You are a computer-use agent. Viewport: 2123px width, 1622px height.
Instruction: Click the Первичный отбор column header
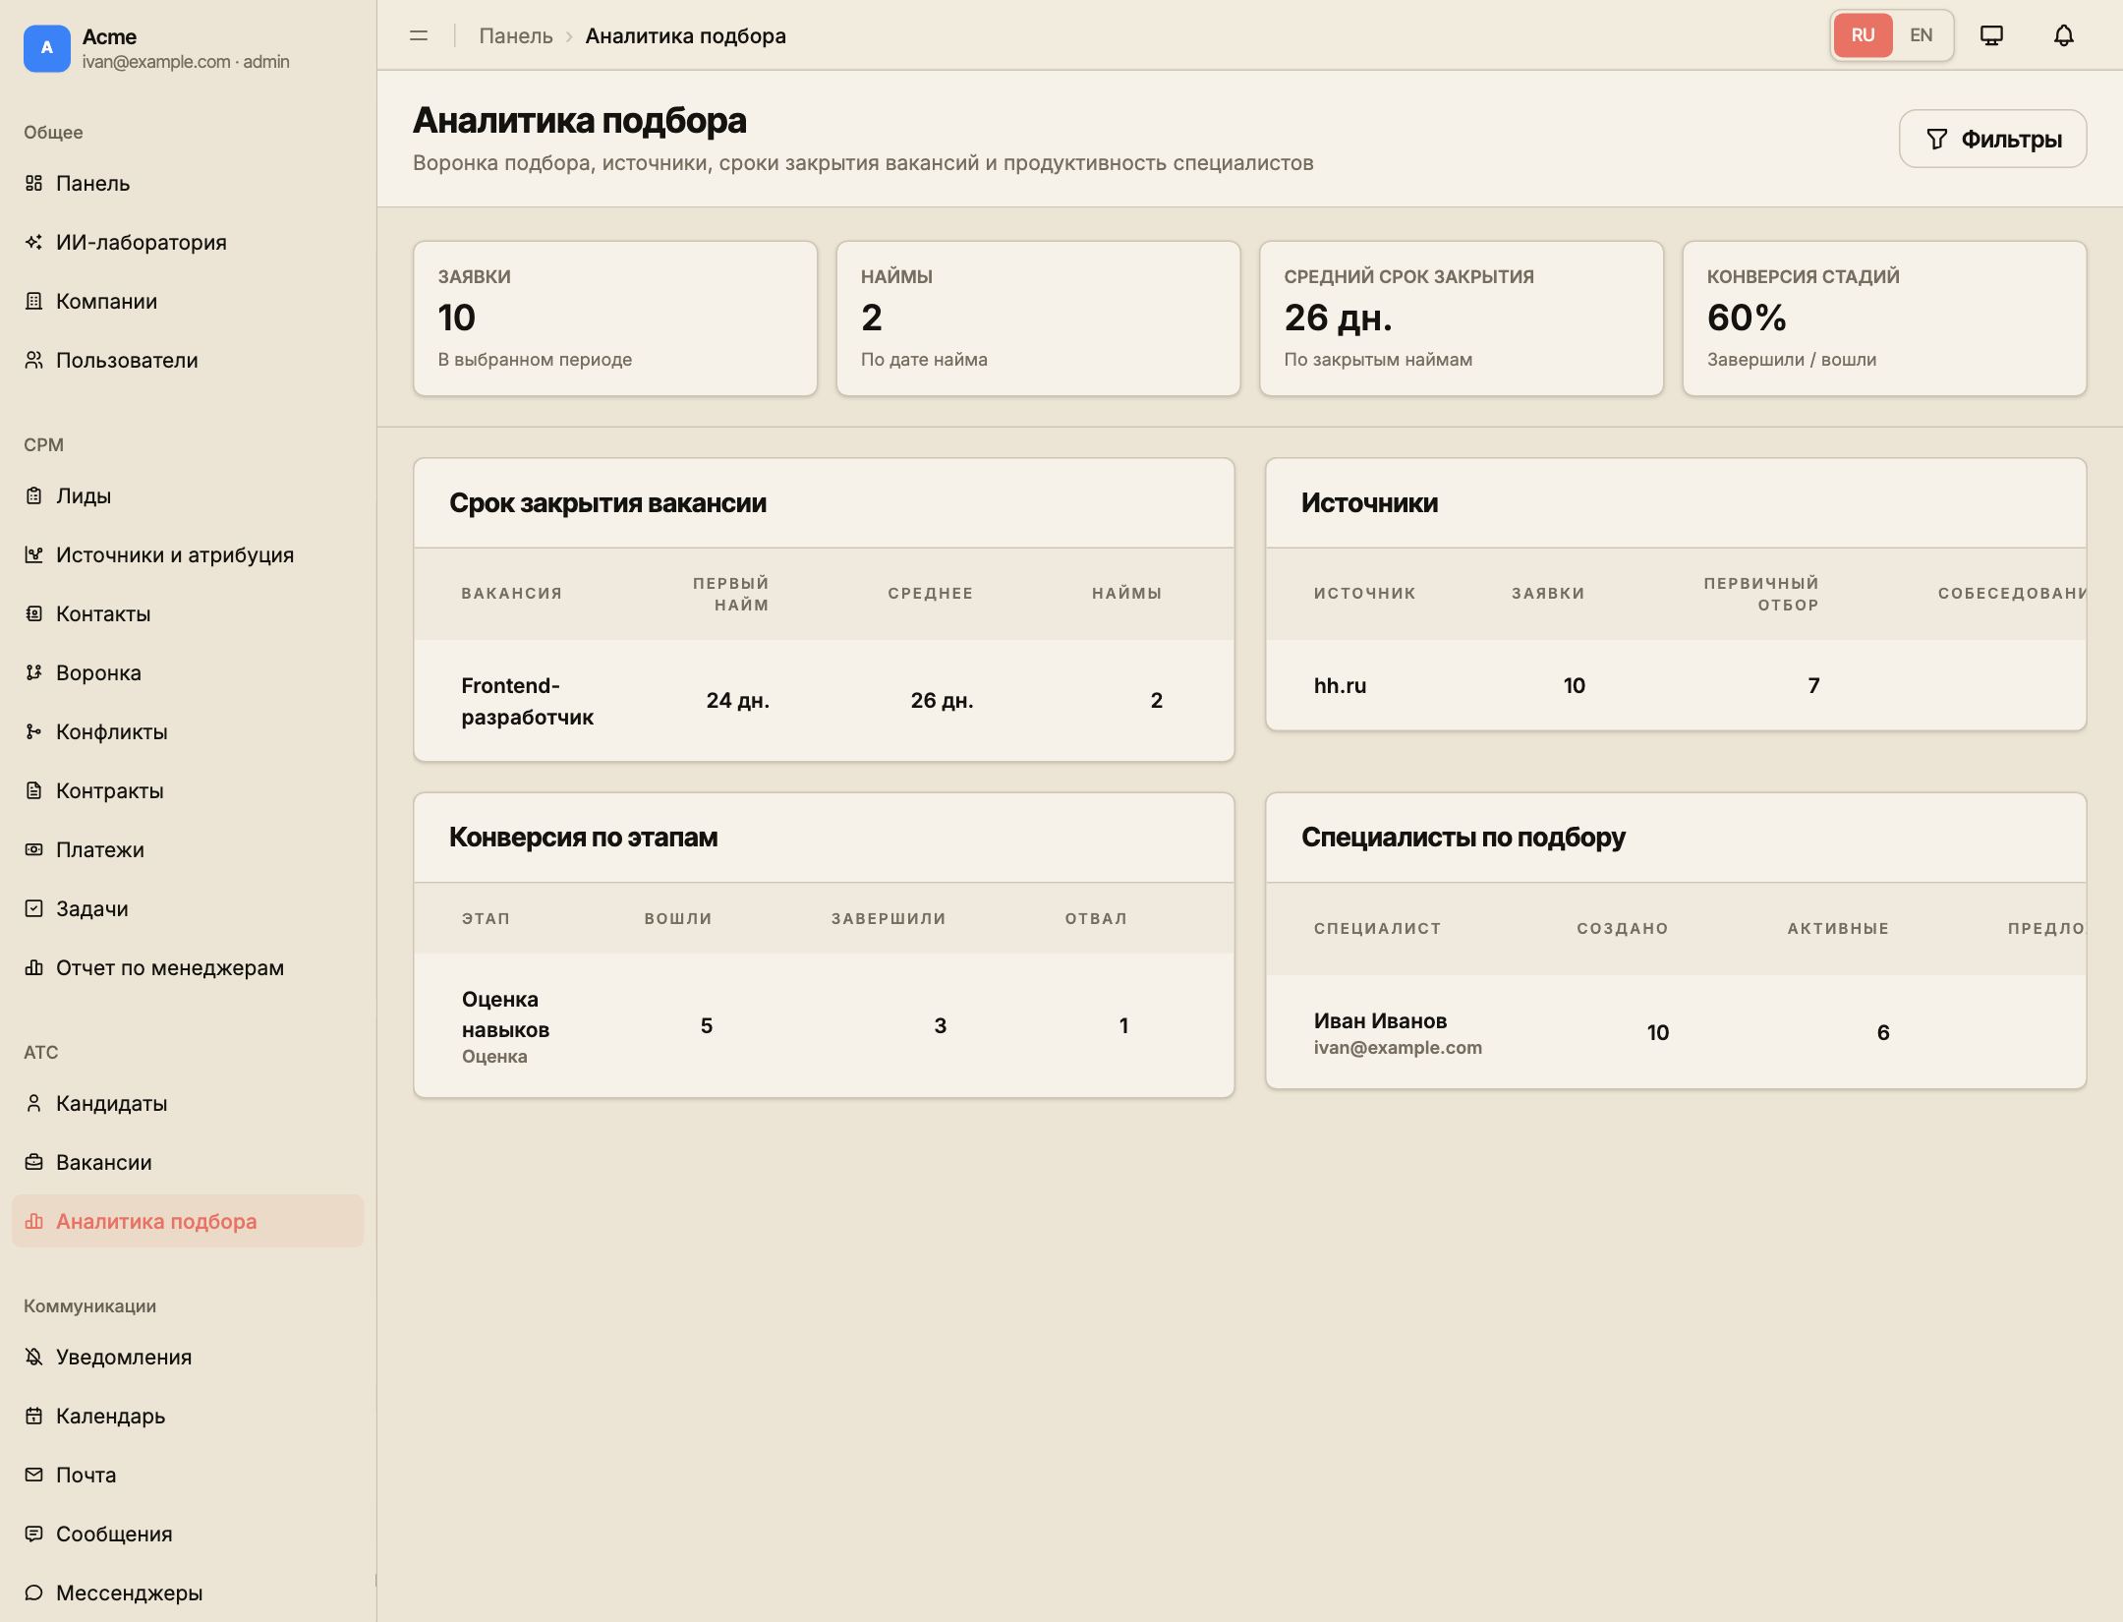pos(1760,594)
